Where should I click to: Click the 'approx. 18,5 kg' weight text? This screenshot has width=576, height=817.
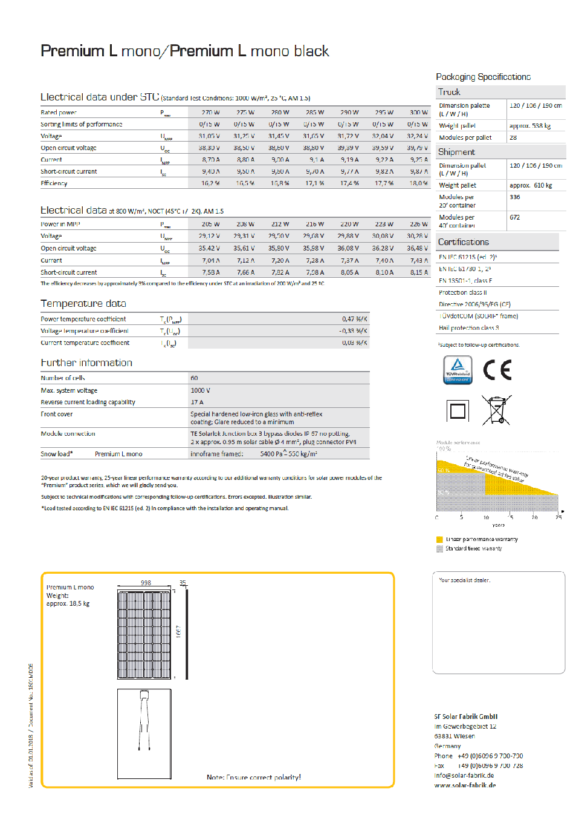pyautogui.click(x=68, y=604)
